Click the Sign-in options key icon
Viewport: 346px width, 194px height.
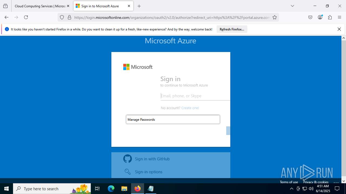click(x=128, y=172)
